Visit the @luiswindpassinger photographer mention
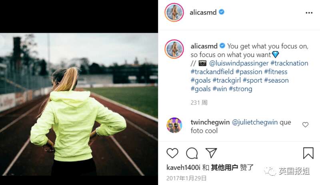The image size is (320, 185). coord(239,63)
